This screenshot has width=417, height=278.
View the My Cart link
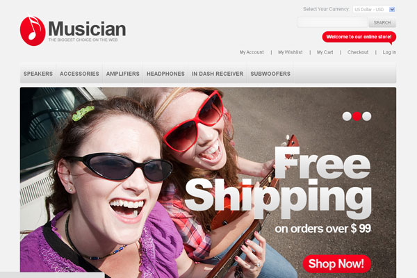(325, 52)
